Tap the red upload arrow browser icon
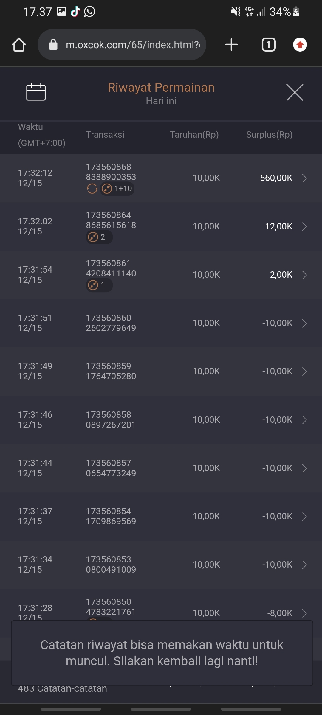Image resolution: width=322 pixels, height=715 pixels. point(300,45)
